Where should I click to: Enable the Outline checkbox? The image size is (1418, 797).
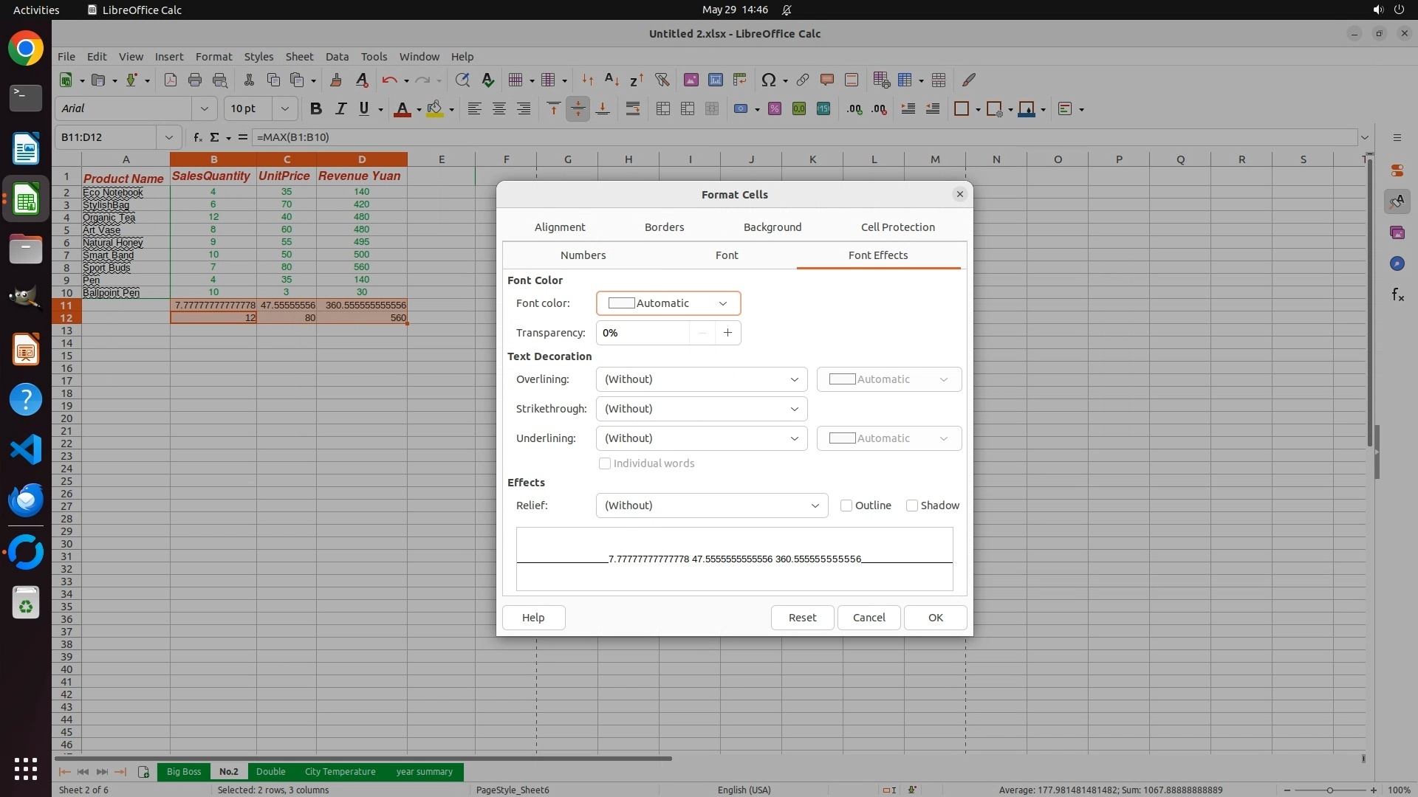pos(846,506)
